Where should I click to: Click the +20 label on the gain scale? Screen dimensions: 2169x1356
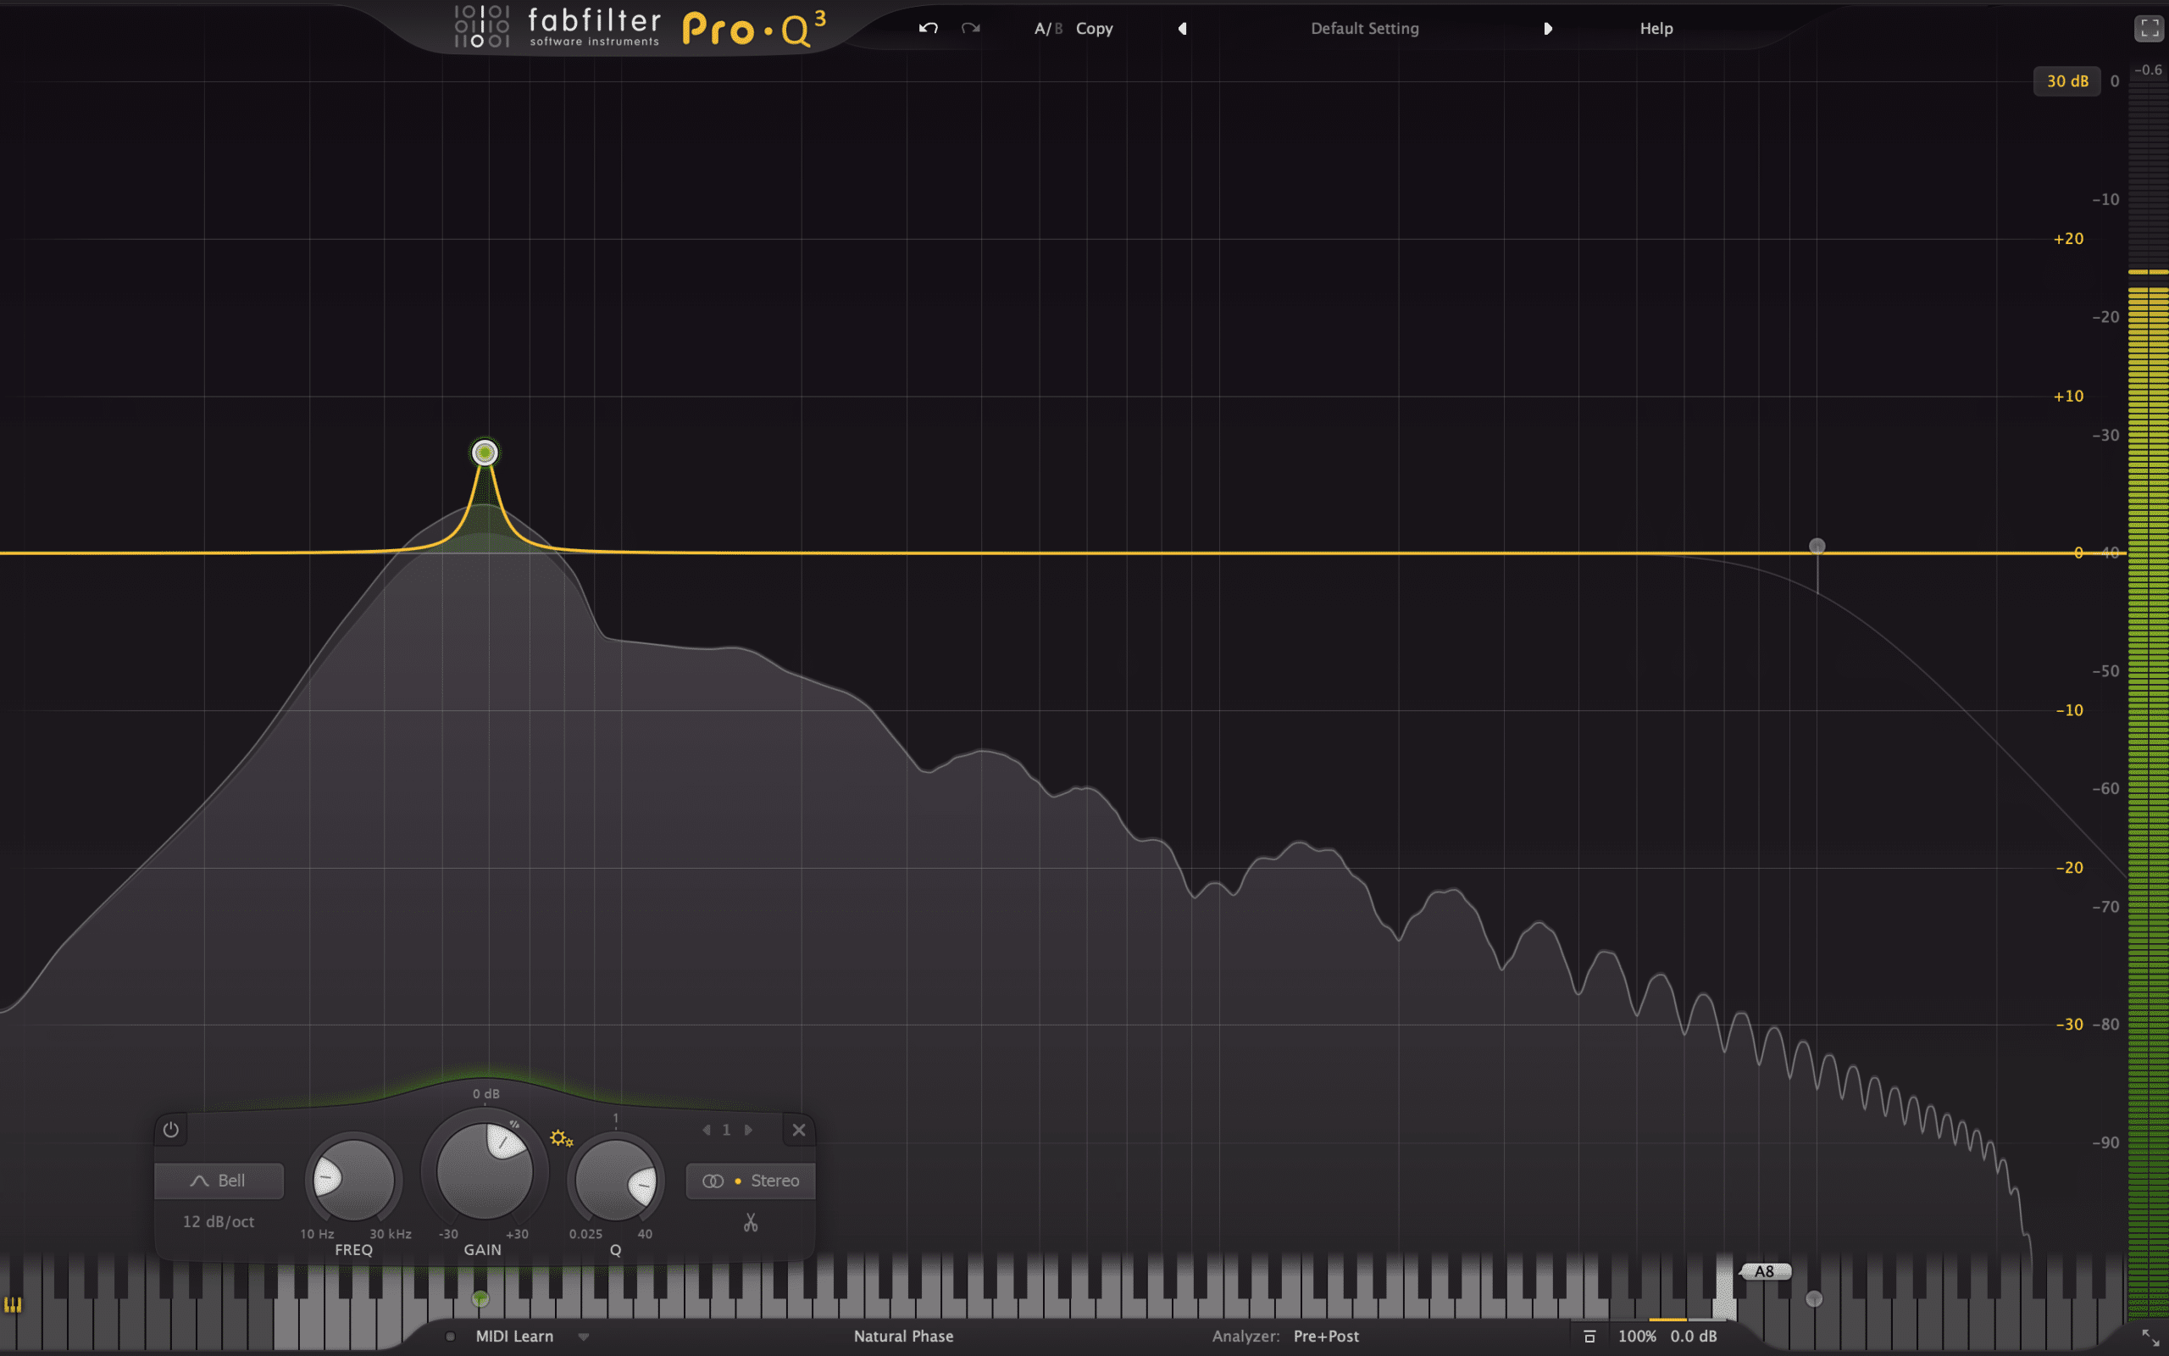(x=2069, y=238)
